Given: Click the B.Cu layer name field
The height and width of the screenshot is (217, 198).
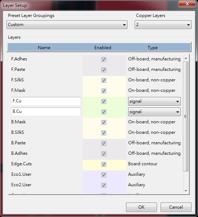Looking at the screenshot, I should (x=46, y=112).
